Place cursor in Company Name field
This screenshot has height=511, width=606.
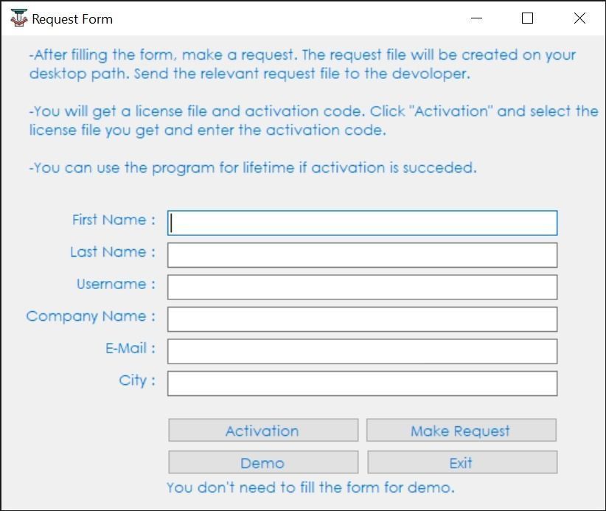coord(362,319)
